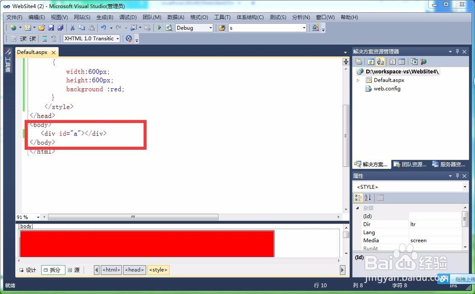The height and width of the screenshot is (294, 475).
Task: Click the Nest Related Files icon
Action: point(380,62)
